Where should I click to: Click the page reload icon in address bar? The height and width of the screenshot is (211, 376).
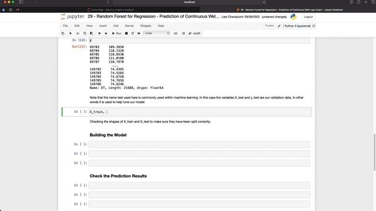pyautogui.click(x=264, y=2)
